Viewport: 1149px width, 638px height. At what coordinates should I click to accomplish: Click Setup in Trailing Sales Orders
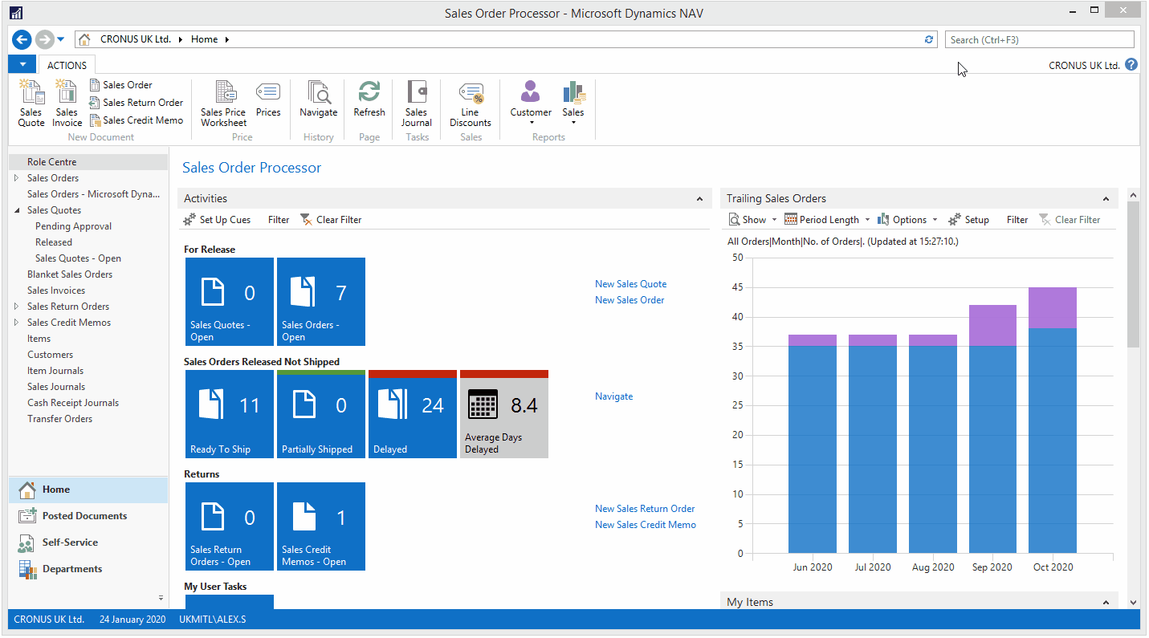(x=968, y=220)
